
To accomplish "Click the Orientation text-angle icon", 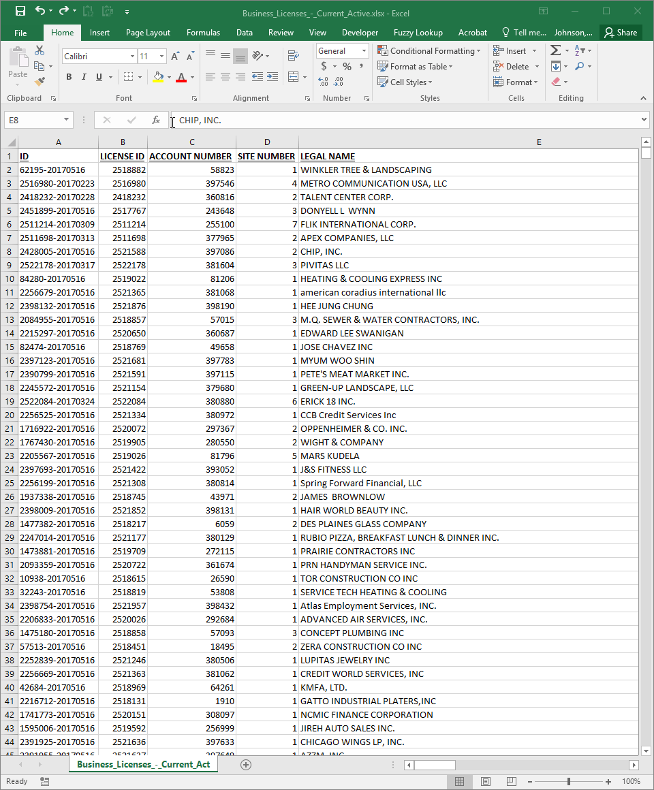I will (x=258, y=56).
